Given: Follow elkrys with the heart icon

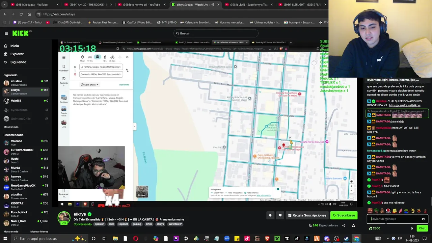Looking at the screenshot, I should pos(280,215).
